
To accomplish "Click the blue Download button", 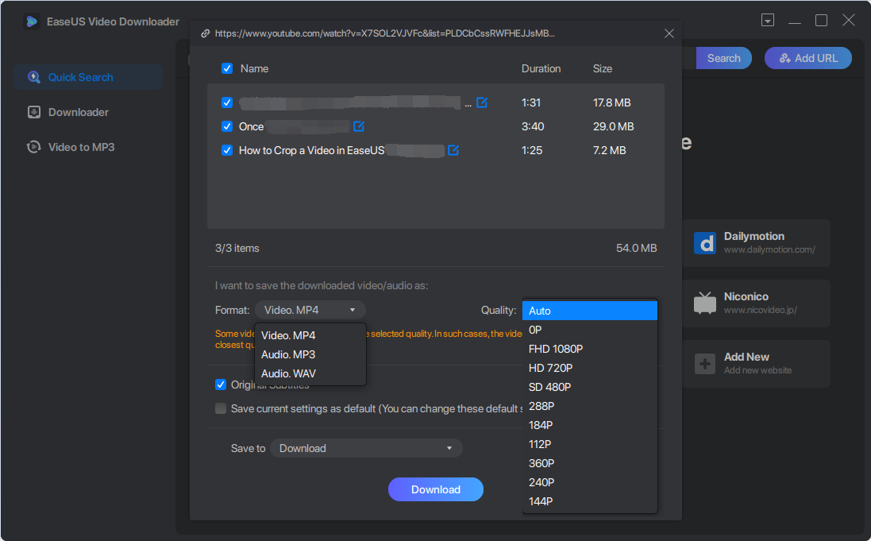I will [435, 489].
